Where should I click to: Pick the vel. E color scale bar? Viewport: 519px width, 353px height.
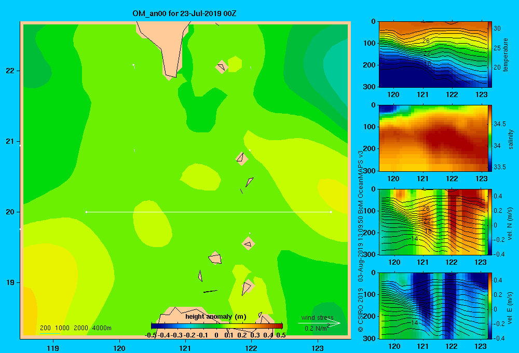click(490, 306)
